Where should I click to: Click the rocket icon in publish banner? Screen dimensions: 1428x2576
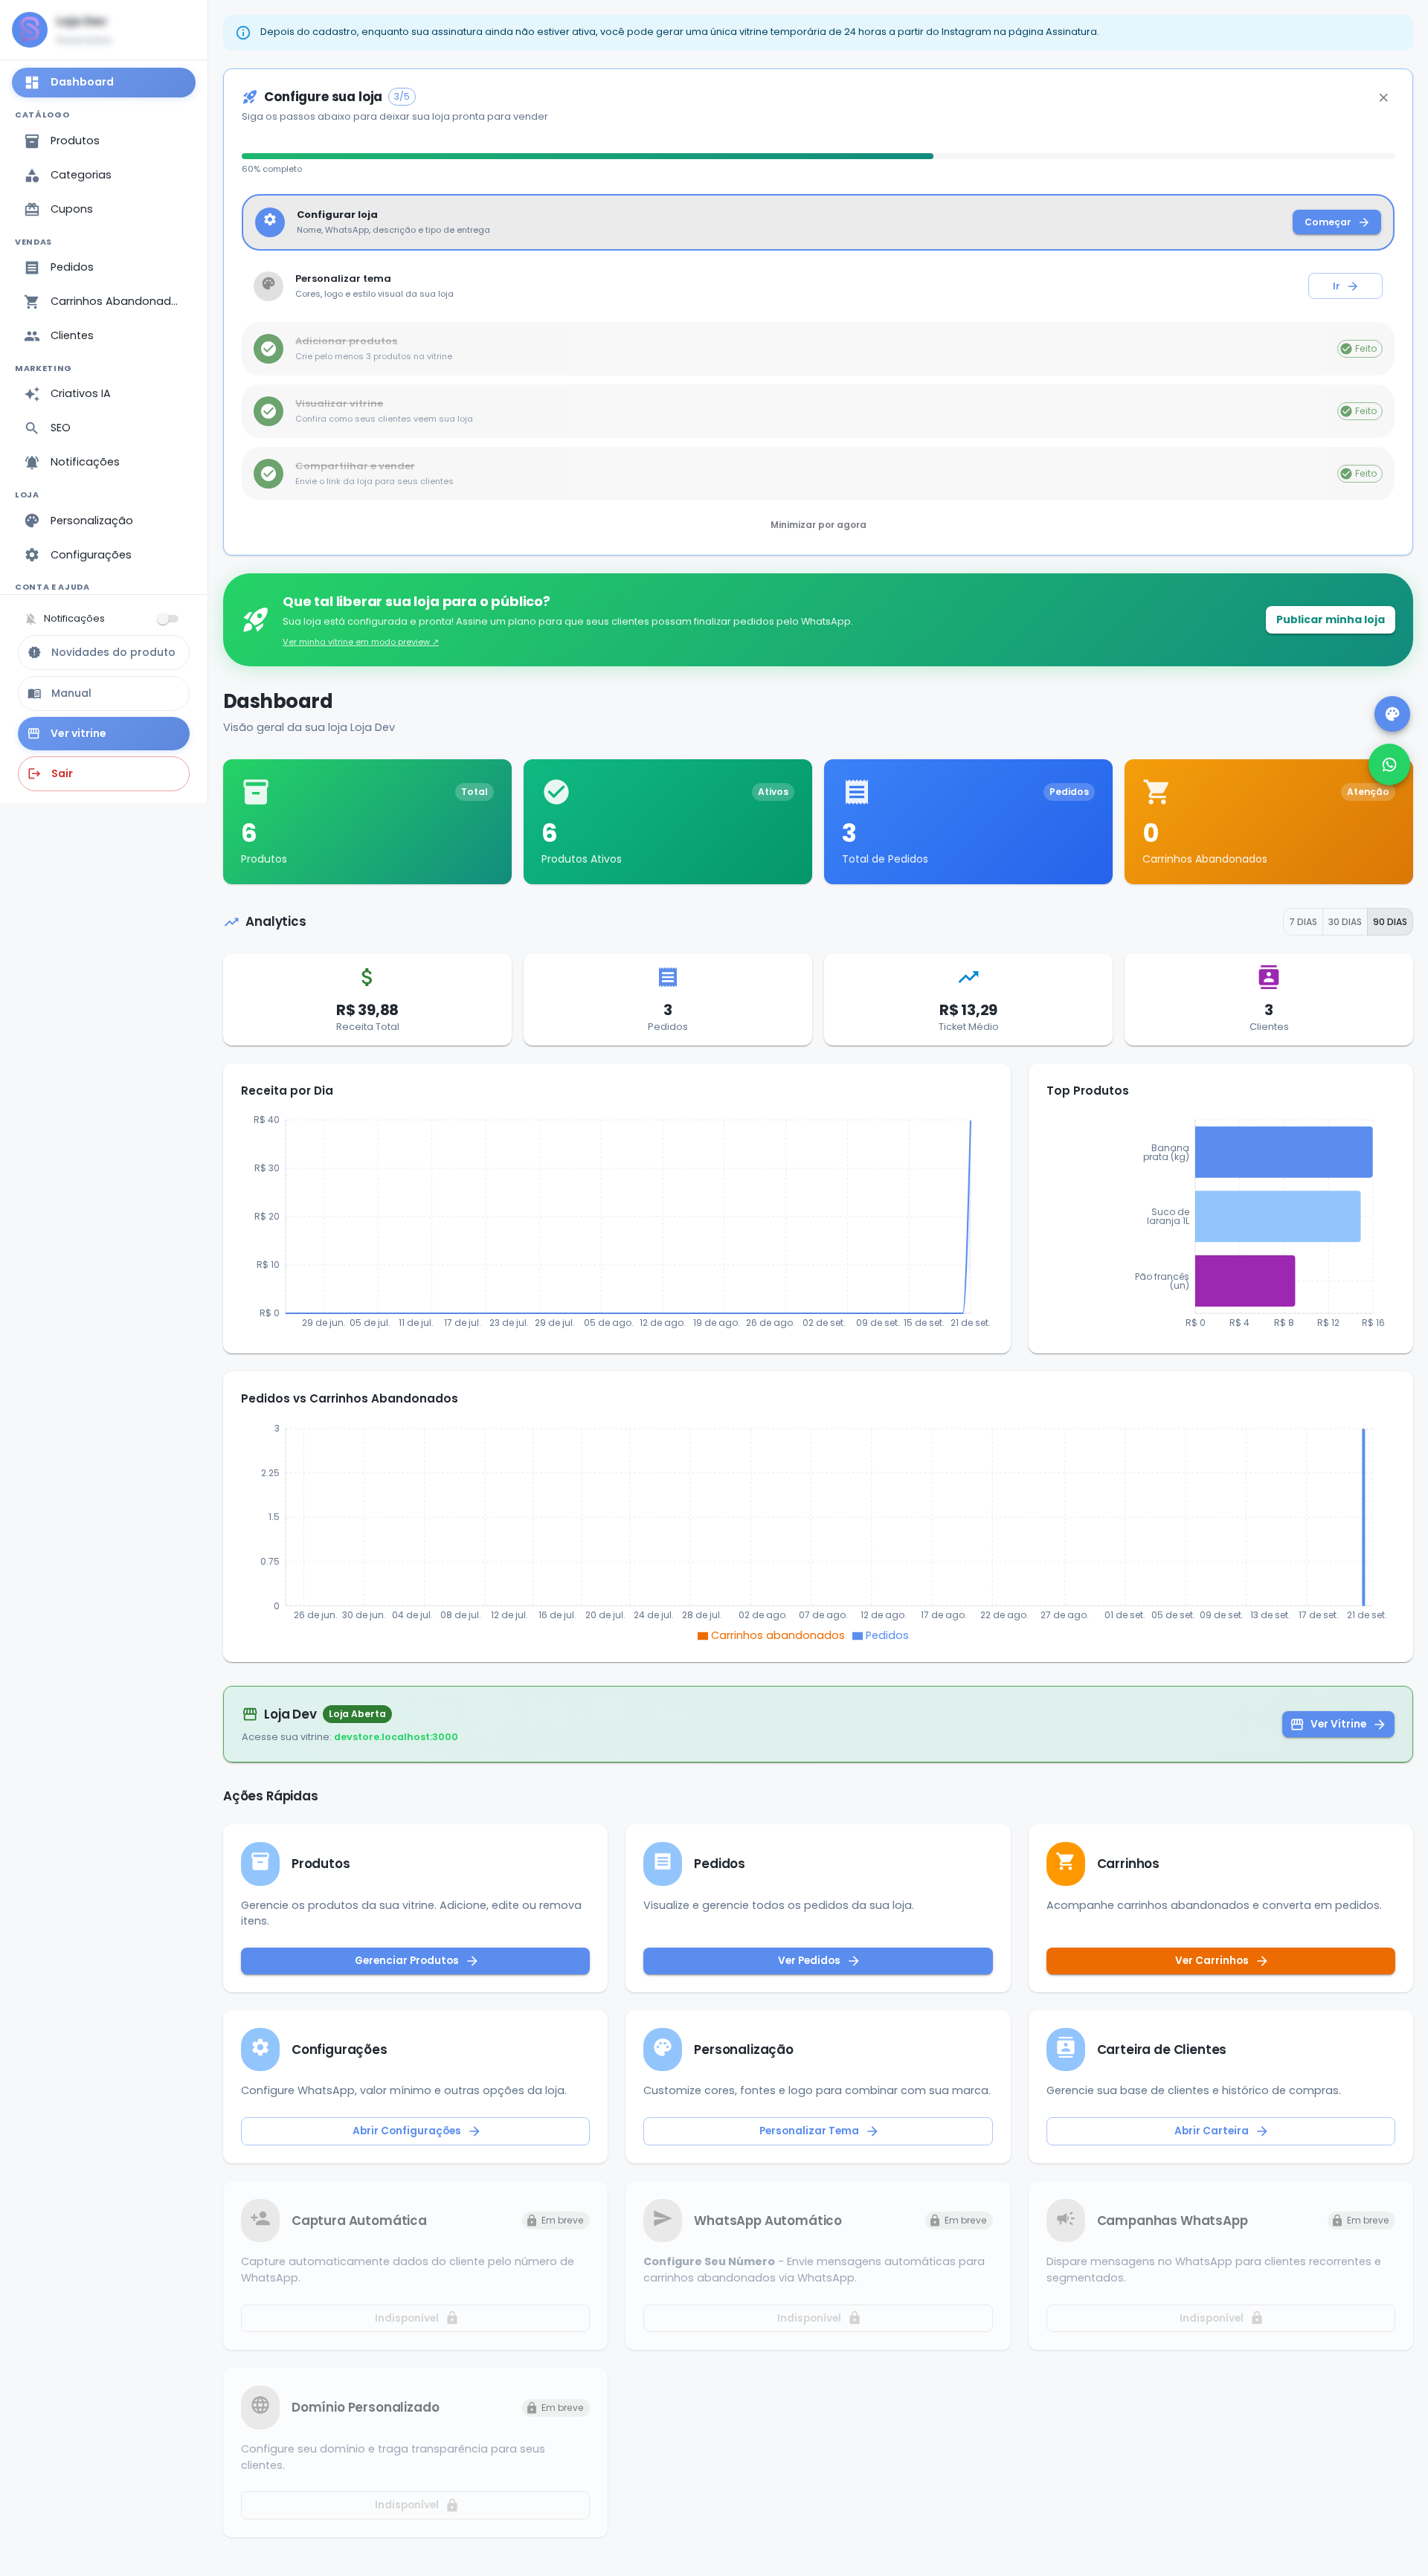pyautogui.click(x=255, y=620)
